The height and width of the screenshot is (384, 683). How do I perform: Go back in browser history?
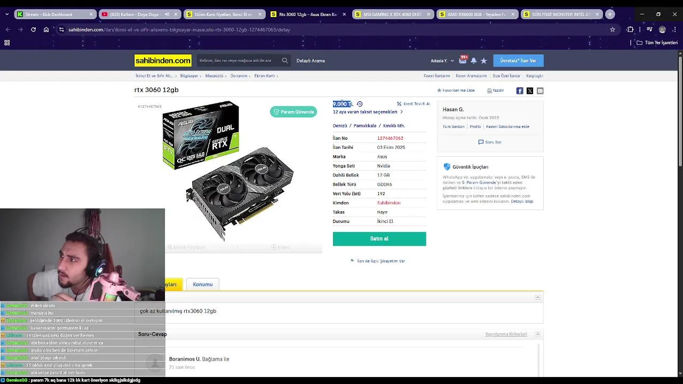(x=7, y=30)
